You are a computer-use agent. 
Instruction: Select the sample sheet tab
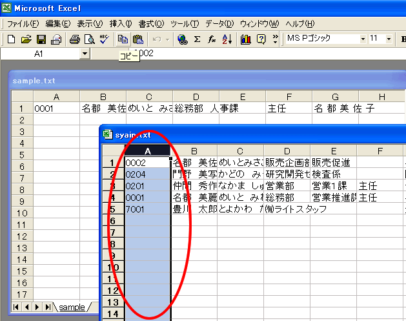point(72,307)
